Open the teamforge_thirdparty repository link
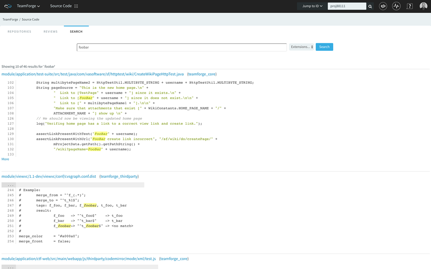Image resolution: width=431 pixels, height=269 pixels. coord(119,176)
